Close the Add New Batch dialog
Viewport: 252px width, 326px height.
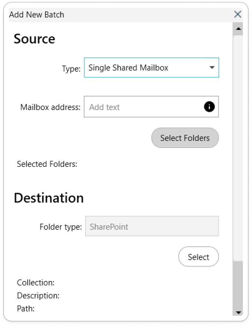[x=238, y=14]
